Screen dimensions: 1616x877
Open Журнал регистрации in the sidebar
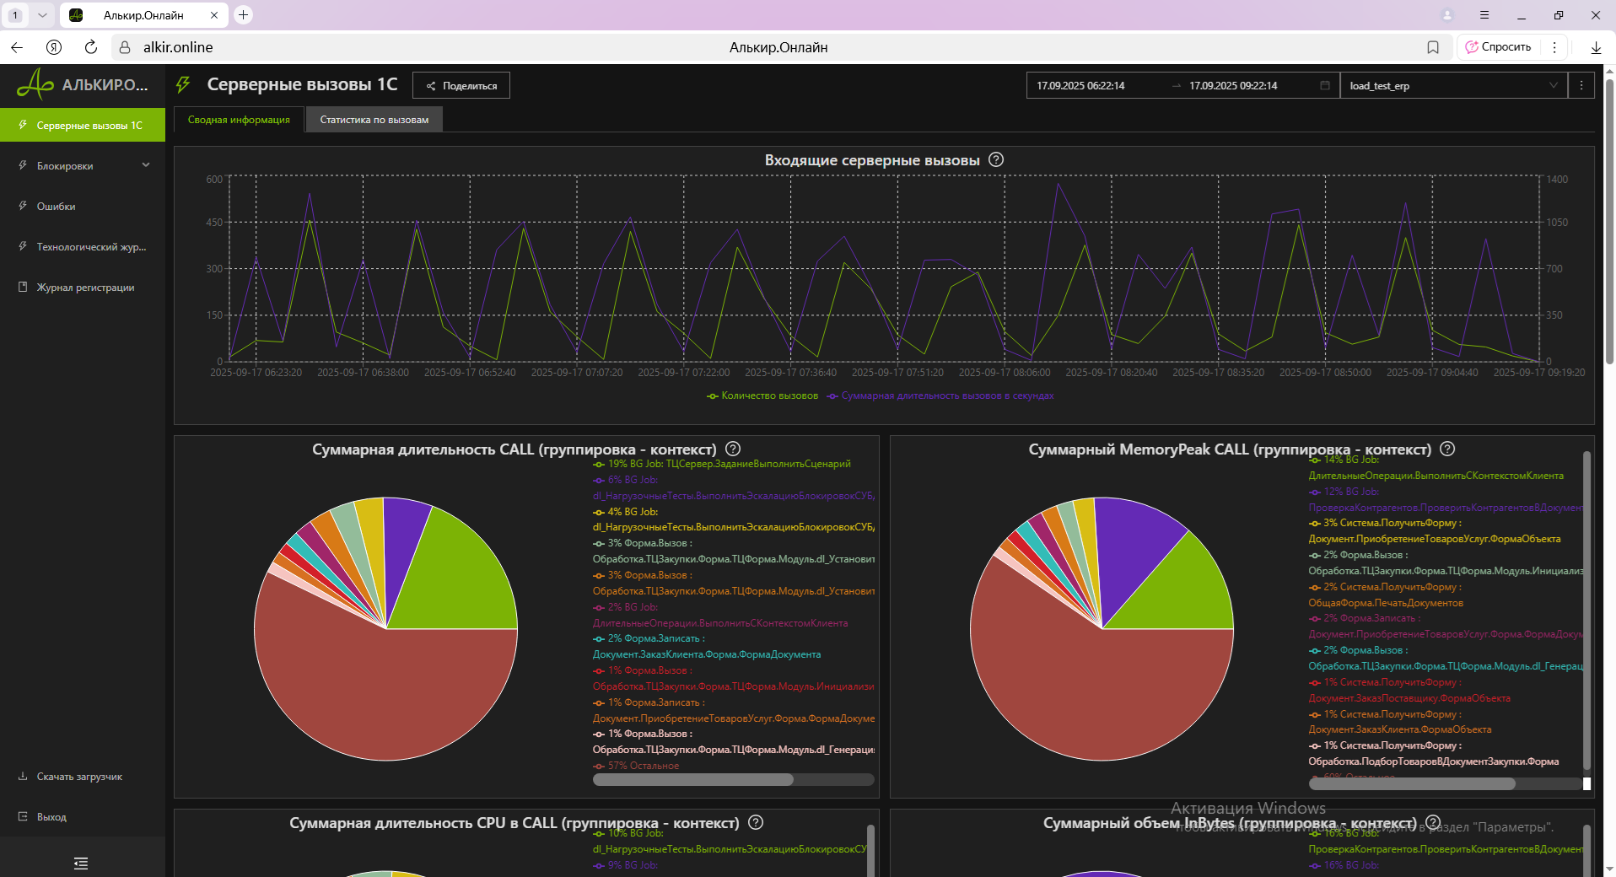pos(85,288)
